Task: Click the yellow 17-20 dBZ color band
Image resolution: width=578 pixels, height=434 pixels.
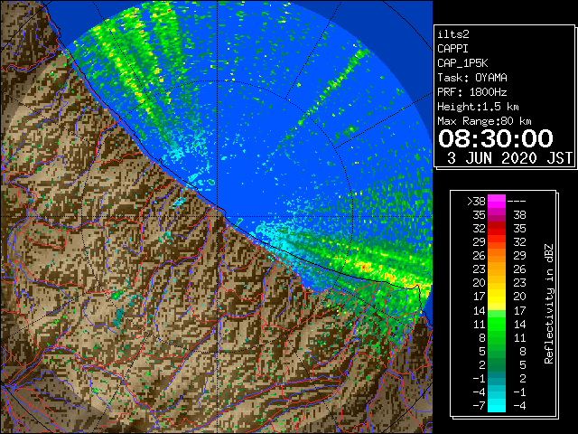Action: [497, 297]
